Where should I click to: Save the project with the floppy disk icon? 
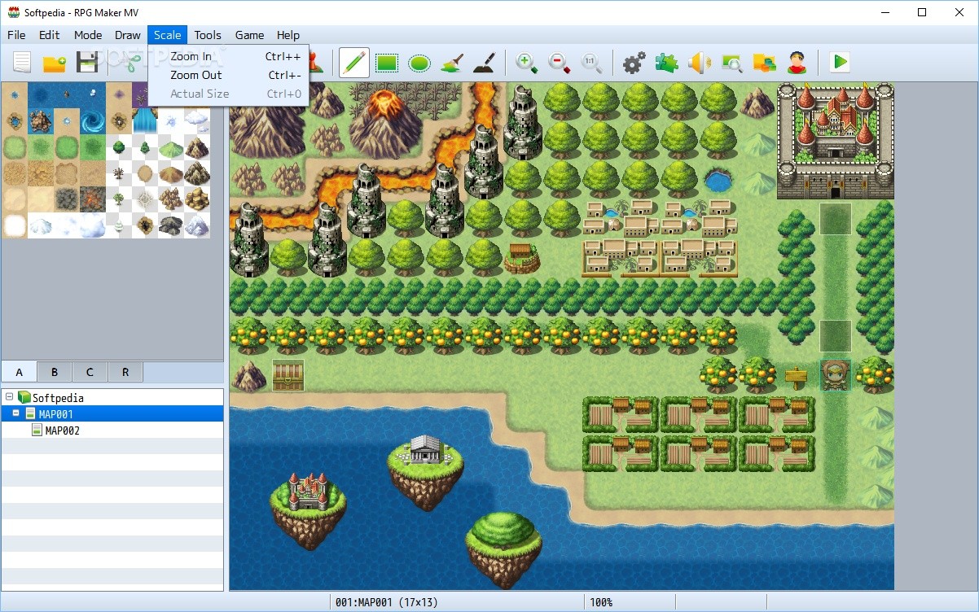tap(87, 63)
